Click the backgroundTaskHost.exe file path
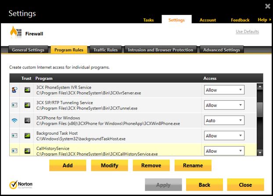 click(81, 139)
